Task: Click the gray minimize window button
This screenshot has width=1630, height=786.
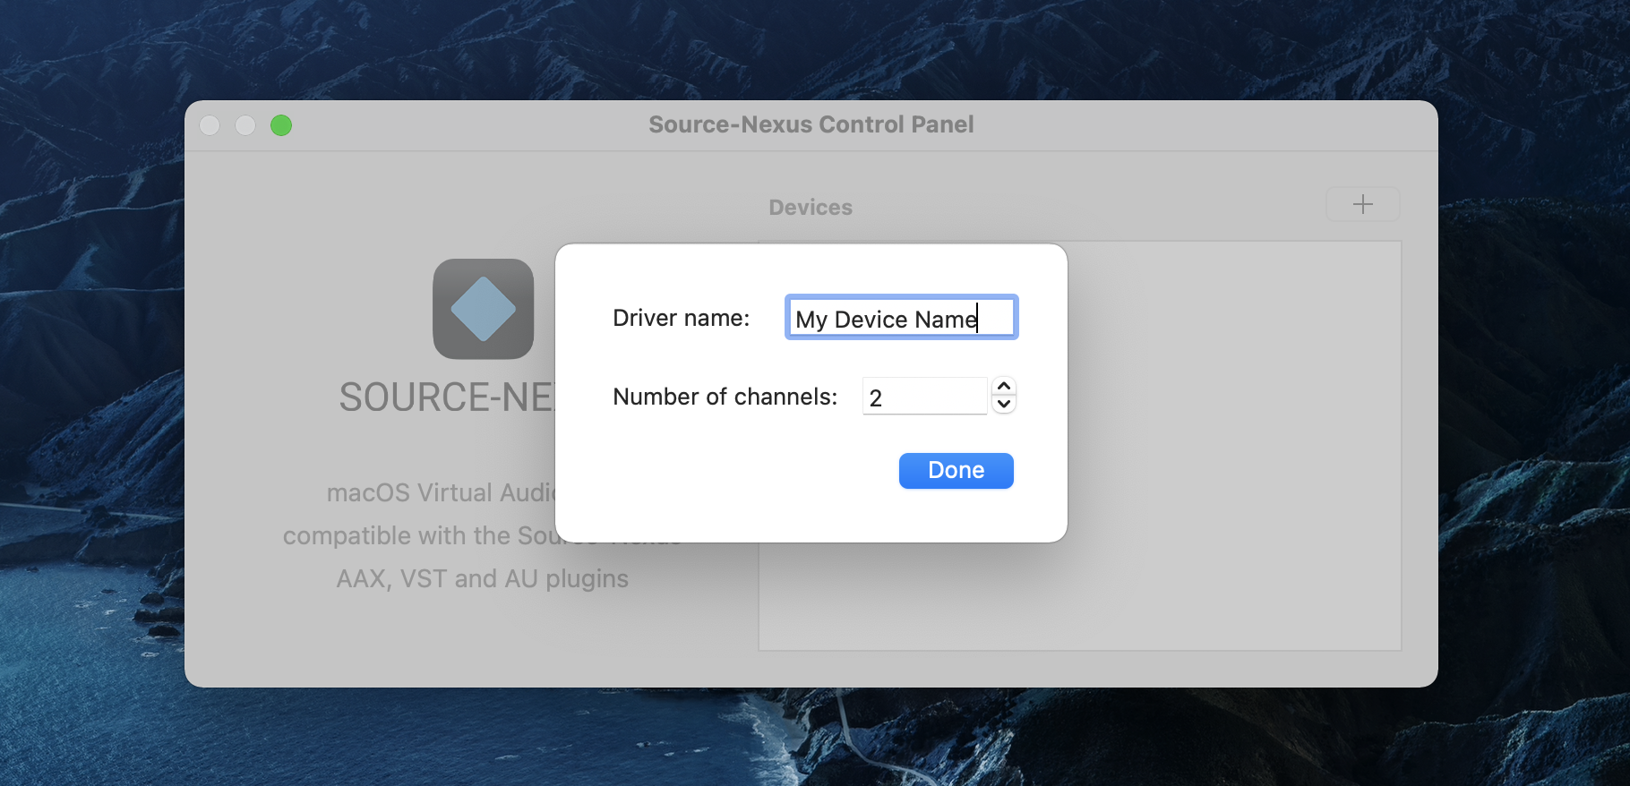Action: click(245, 125)
